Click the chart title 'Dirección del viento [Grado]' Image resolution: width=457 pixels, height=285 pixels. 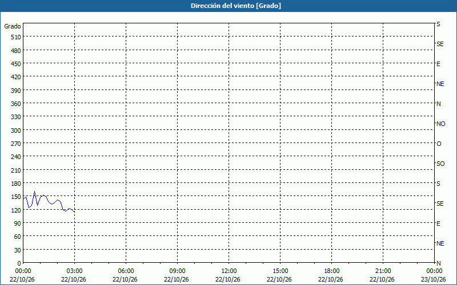click(x=236, y=6)
